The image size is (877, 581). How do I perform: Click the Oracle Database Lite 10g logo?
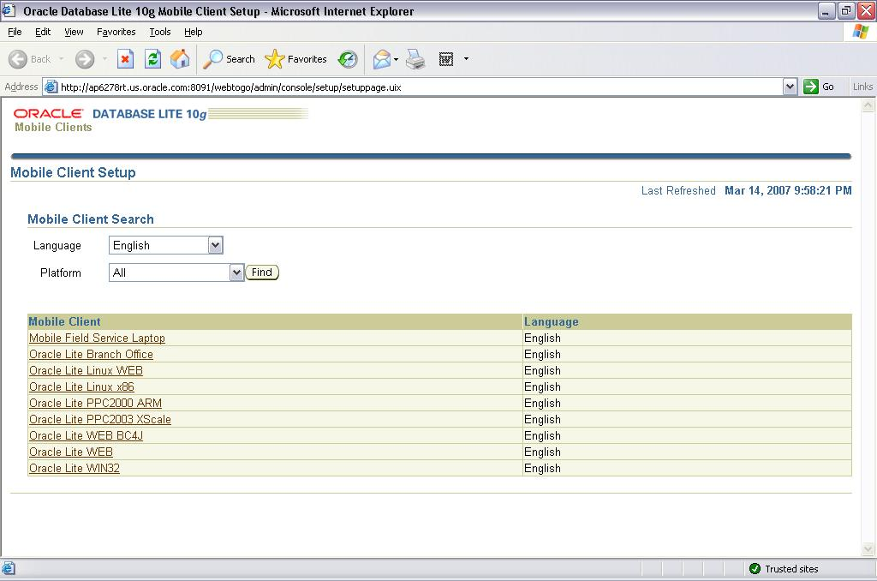tap(161, 114)
